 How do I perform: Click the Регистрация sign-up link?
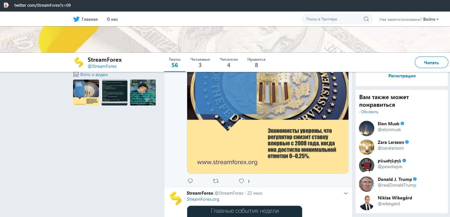pyautogui.click(x=402, y=76)
